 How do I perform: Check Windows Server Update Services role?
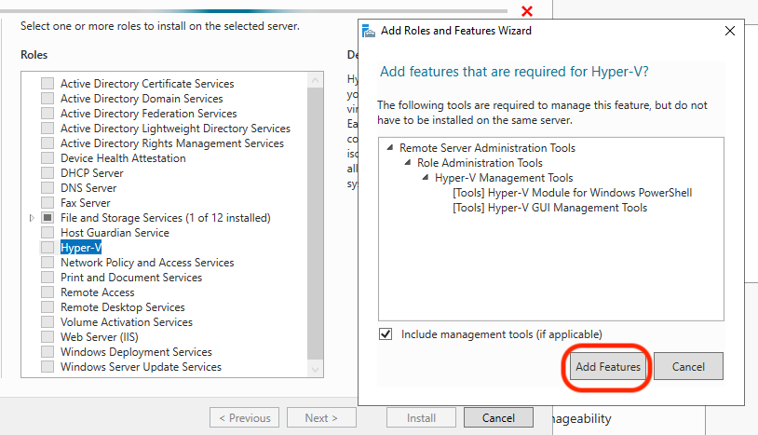(47, 366)
